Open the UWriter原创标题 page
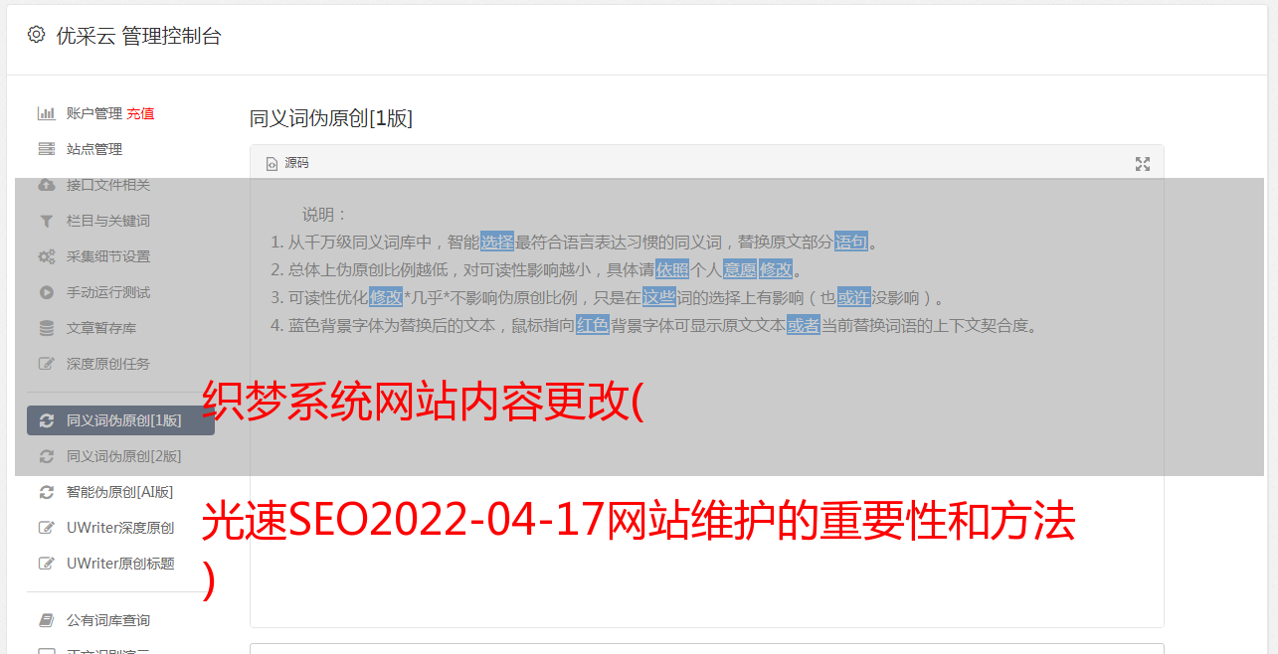This screenshot has width=1278, height=654. coord(120,564)
